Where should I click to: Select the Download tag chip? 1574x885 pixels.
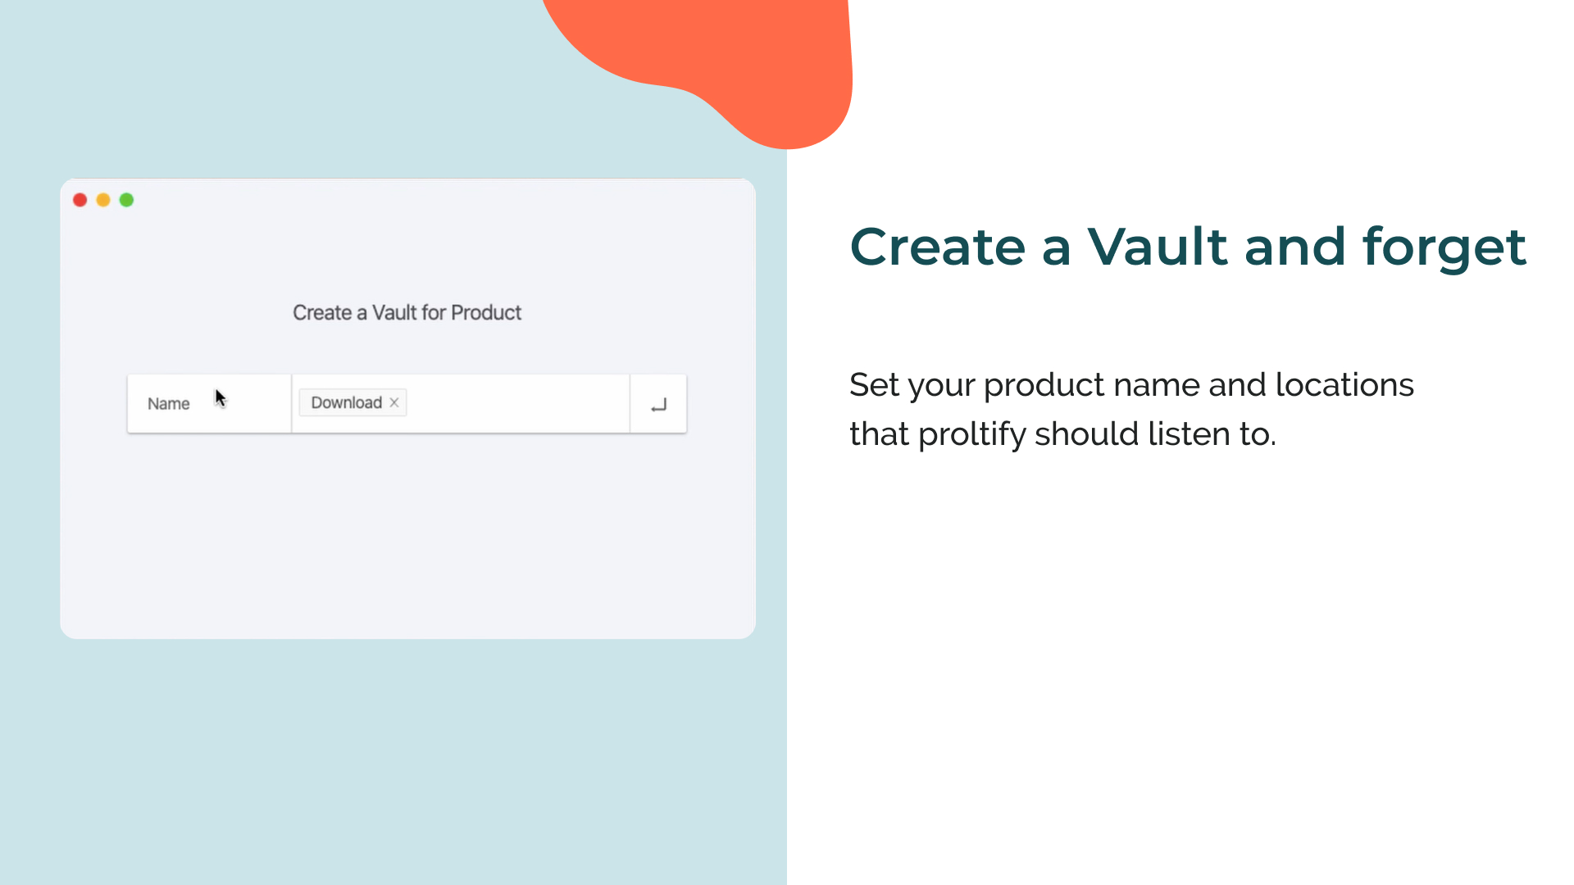(353, 402)
